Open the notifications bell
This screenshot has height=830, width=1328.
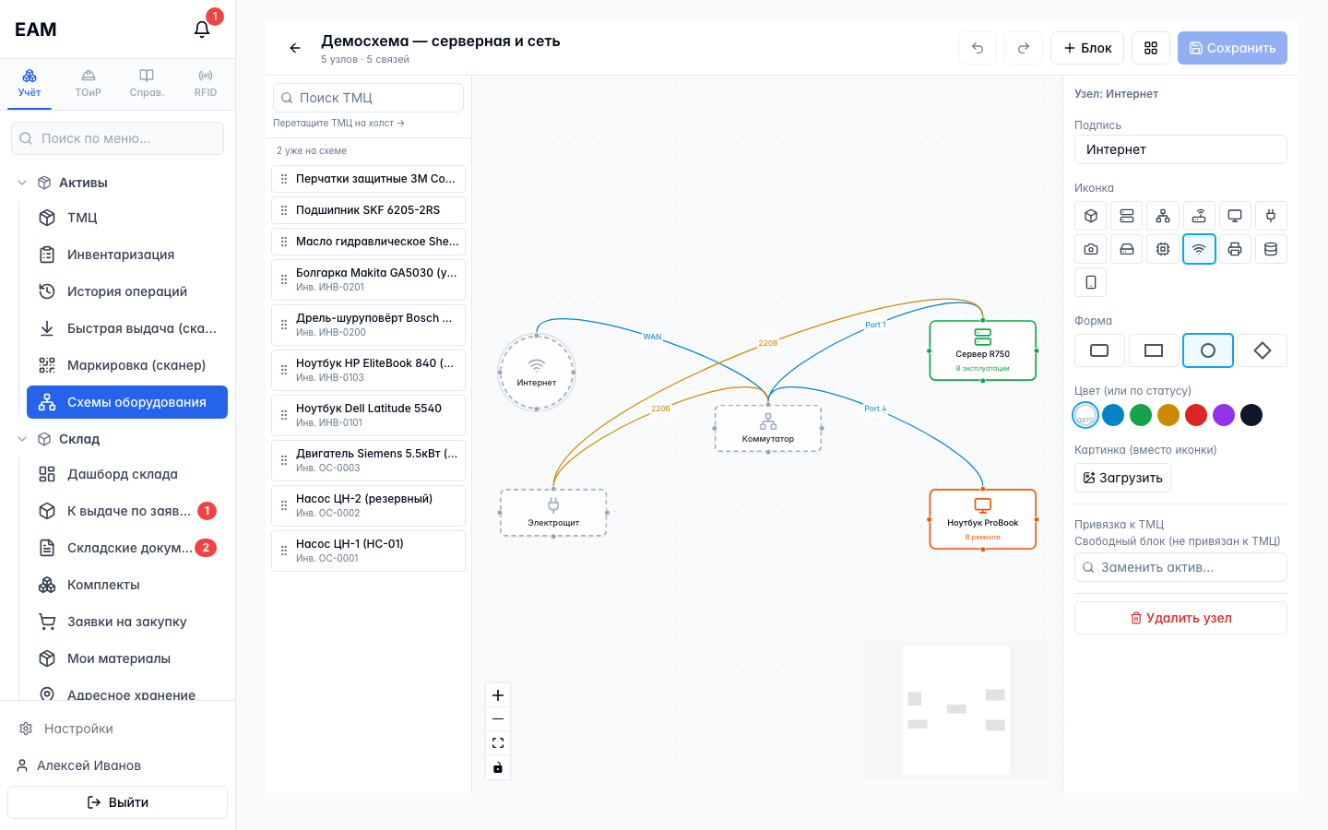pyautogui.click(x=202, y=30)
